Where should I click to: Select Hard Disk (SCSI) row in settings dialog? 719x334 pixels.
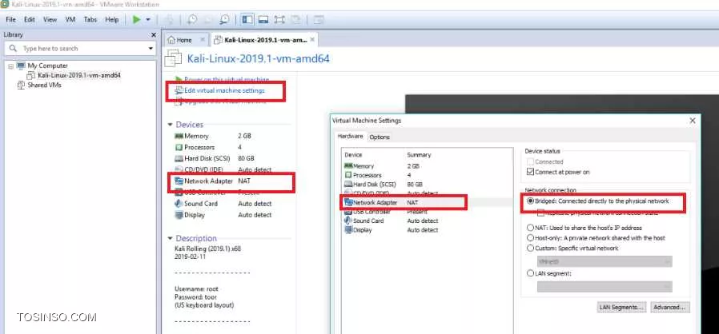pyautogui.click(x=427, y=185)
